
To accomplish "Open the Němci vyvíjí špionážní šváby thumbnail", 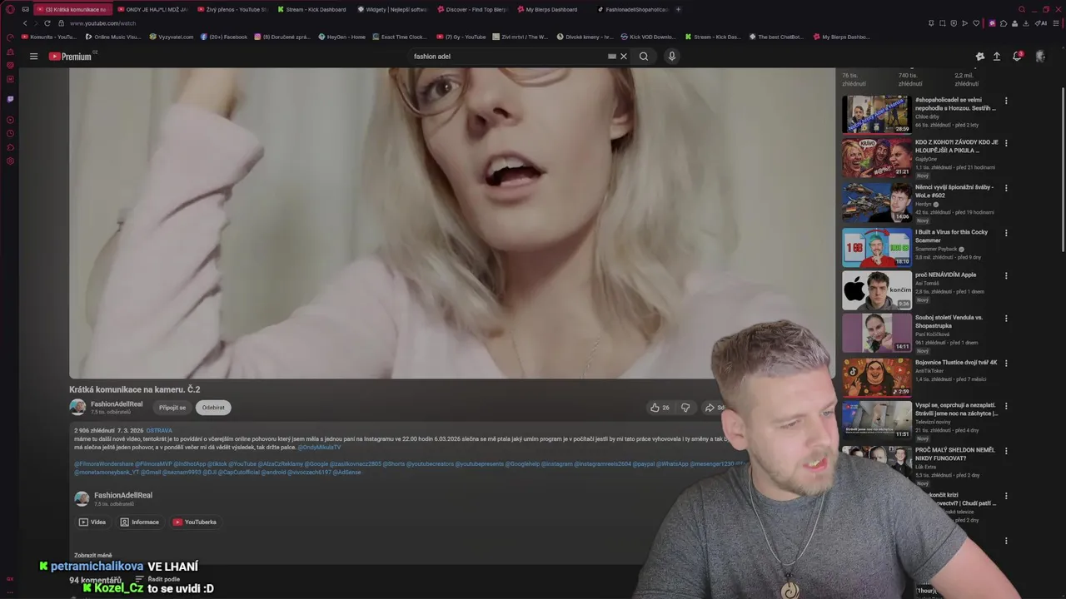I will (877, 202).
